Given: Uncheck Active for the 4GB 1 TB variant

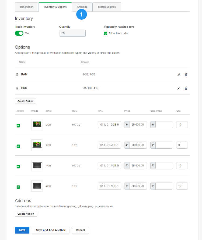Looking at the screenshot, I should tap(18, 187).
